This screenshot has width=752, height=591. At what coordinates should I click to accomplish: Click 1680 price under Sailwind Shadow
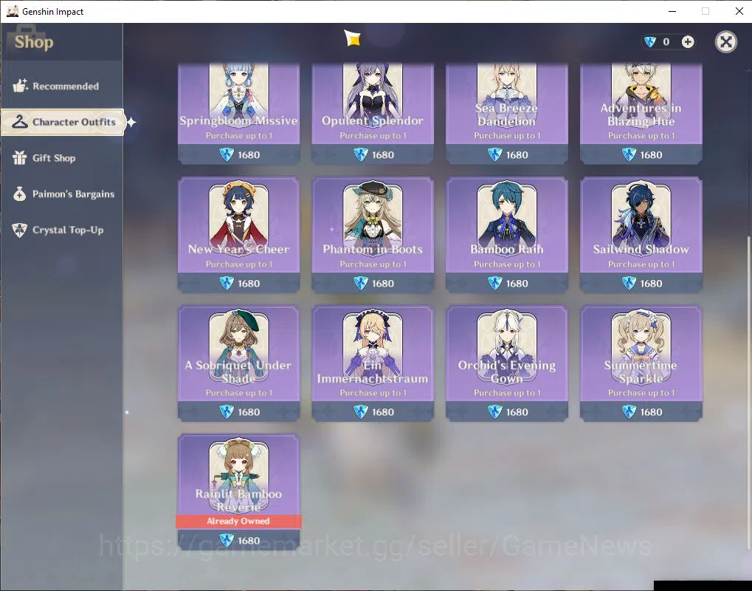tap(641, 283)
